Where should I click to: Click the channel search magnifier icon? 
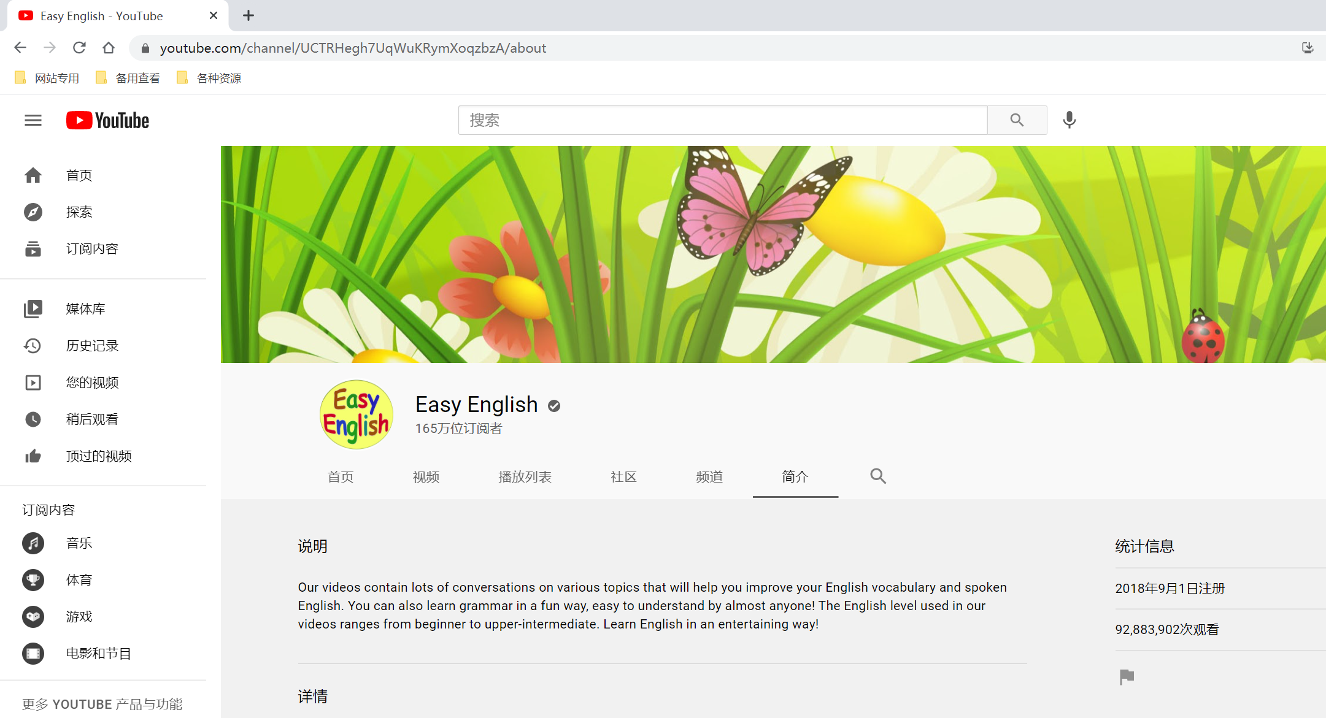click(878, 476)
